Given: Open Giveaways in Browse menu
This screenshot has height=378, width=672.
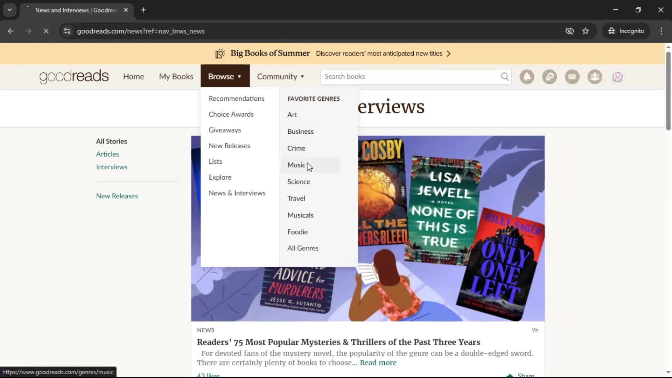Looking at the screenshot, I should [225, 130].
